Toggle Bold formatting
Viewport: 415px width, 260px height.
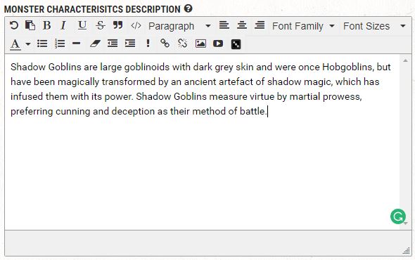(x=47, y=26)
